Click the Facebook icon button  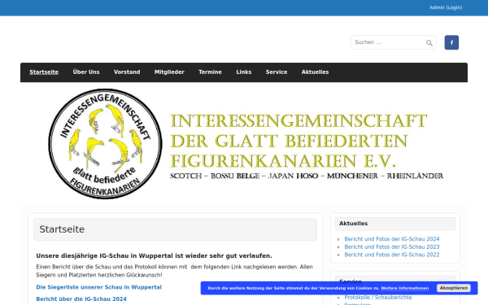click(451, 42)
